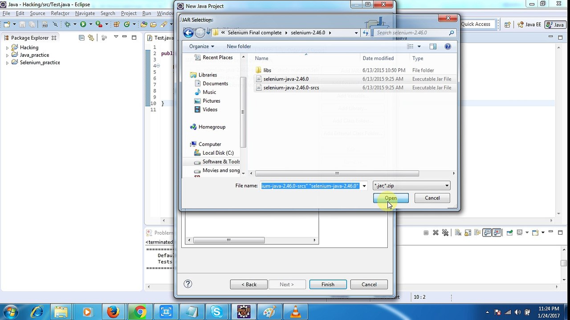Click the New Java Package toolbar icon
The width and height of the screenshot is (570, 320).
tap(117, 24)
